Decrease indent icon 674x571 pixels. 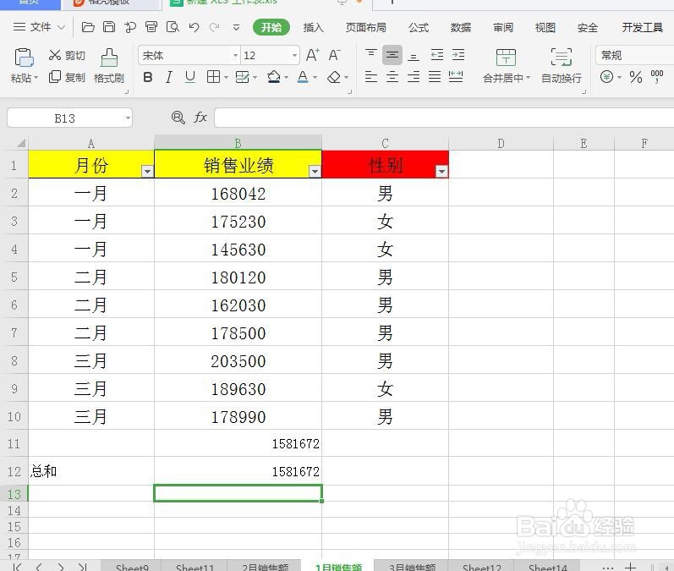[x=436, y=55]
